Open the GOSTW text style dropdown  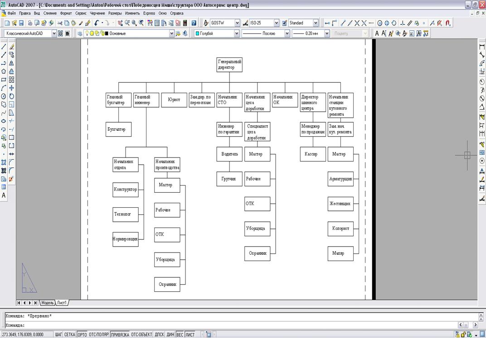[237, 23]
